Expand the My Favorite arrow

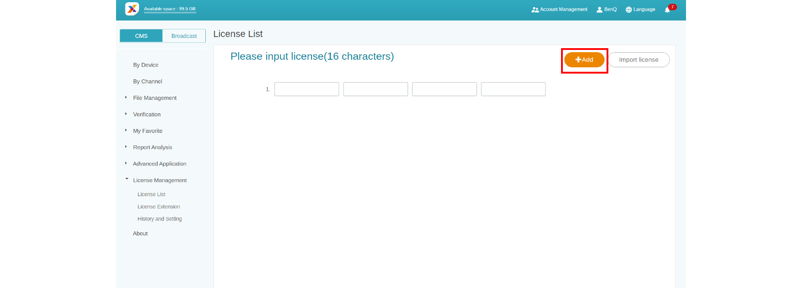[x=126, y=130]
